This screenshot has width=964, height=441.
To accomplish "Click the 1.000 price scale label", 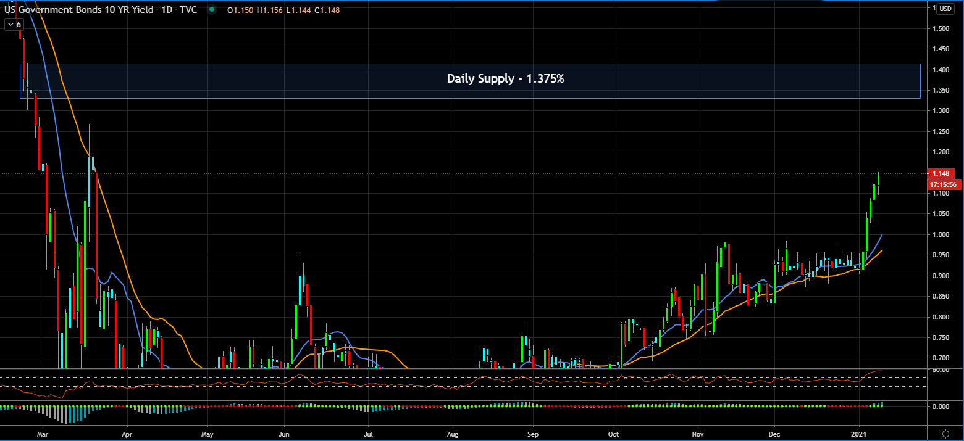I will tap(941, 235).
